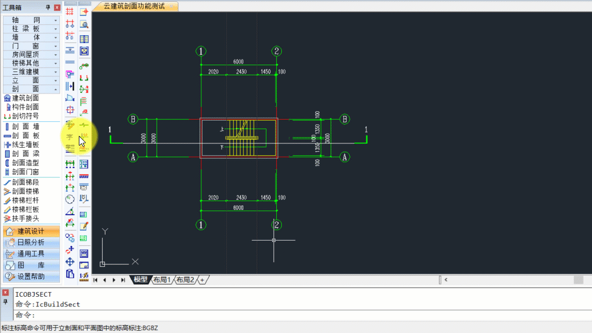Viewport: 592px width, 333px height.
Task: Select the blue four-arrow move icon
Action: click(70, 262)
